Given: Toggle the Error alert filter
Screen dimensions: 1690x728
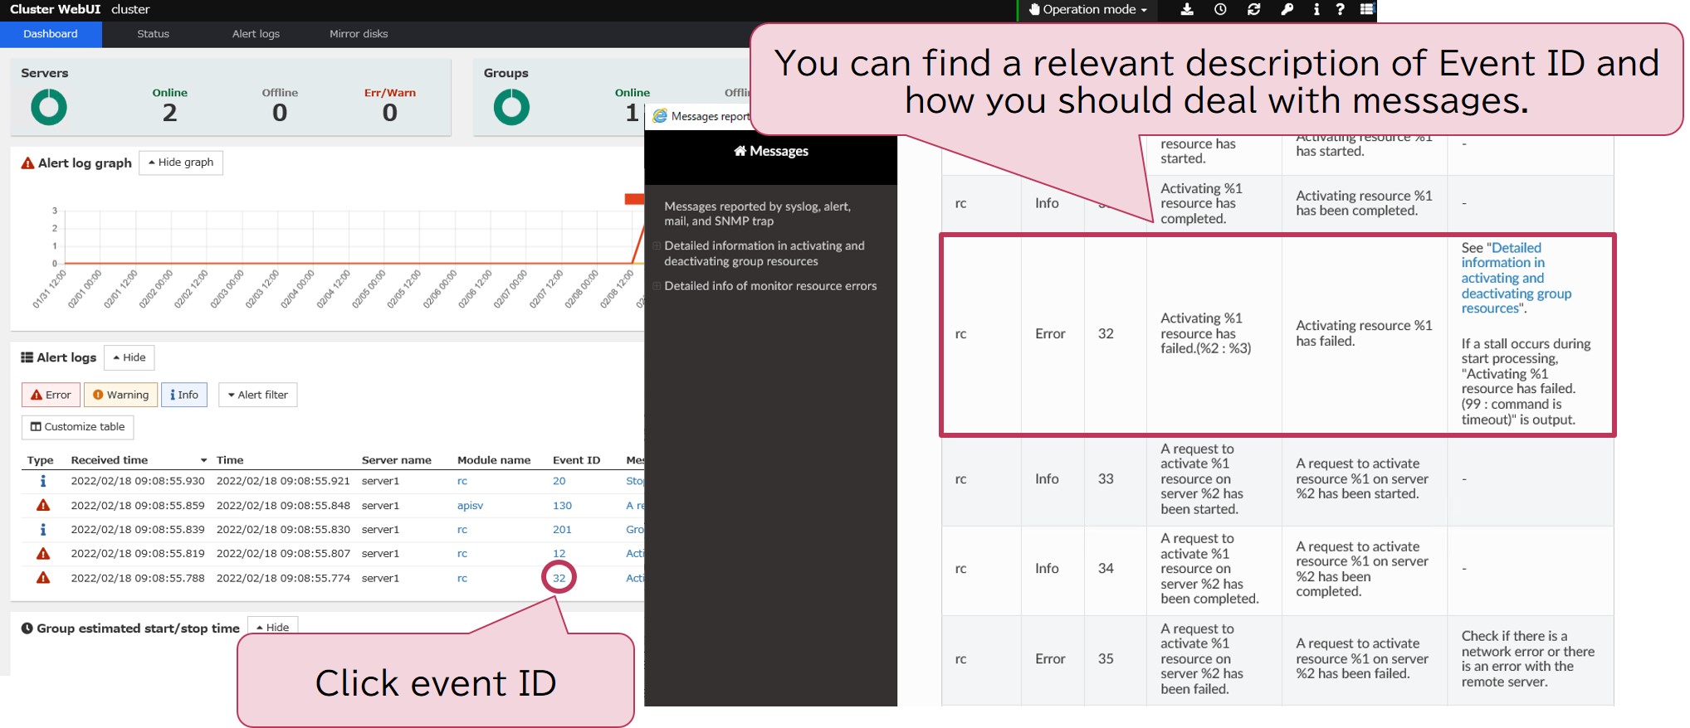Looking at the screenshot, I should pyautogui.click(x=51, y=395).
